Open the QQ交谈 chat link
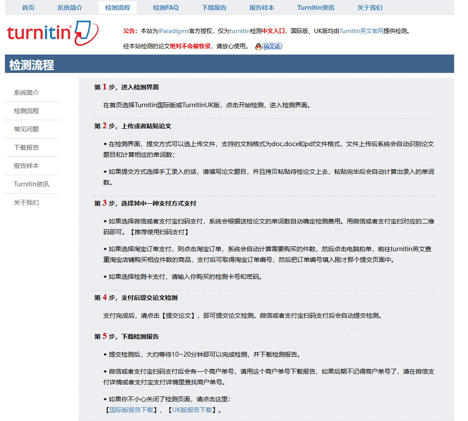Image resolution: width=468 pixels, height=421 pixels. (x=272, y=46)
